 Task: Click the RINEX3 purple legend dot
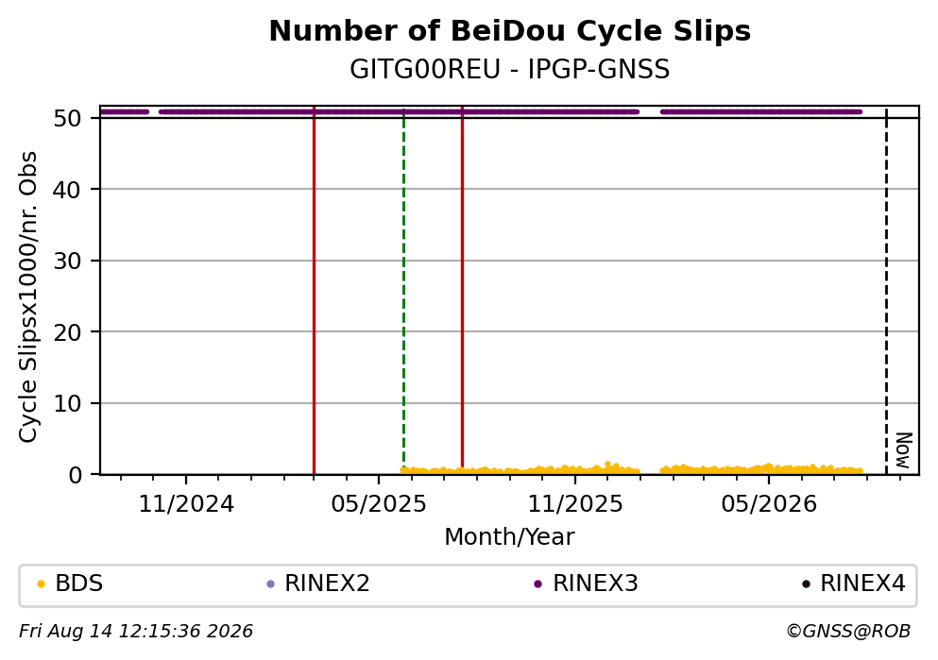pos(537,584)
